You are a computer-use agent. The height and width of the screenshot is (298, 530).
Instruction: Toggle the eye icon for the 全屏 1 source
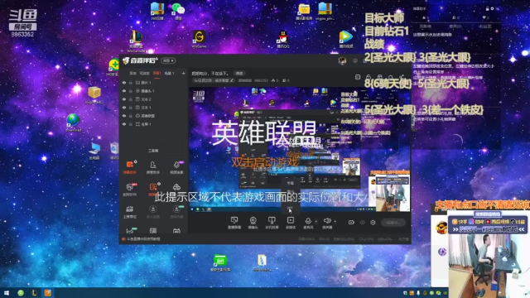point(124,124)
